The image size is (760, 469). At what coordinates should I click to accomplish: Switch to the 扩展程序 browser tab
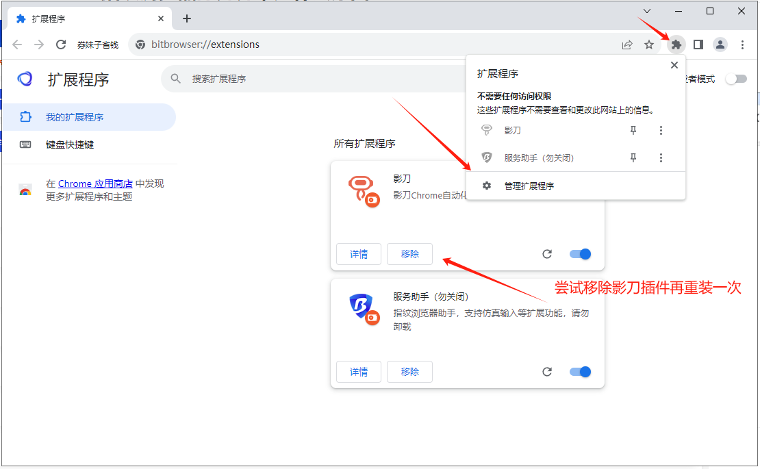90,19
